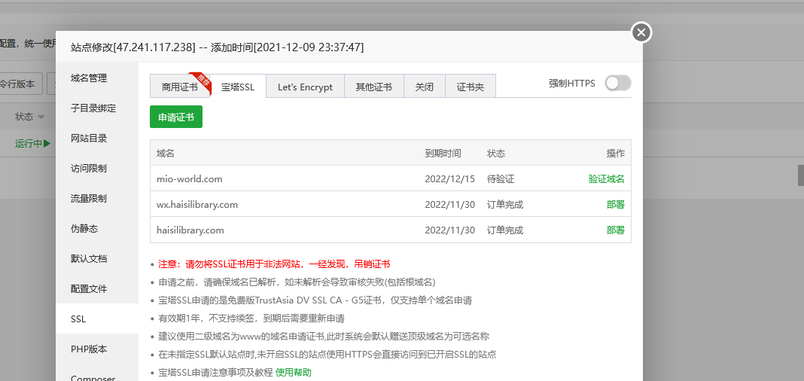Select the 宝塔SSL tab
Image resolution: width=804 pixels, height=381 pixels.
click(237, 87)
